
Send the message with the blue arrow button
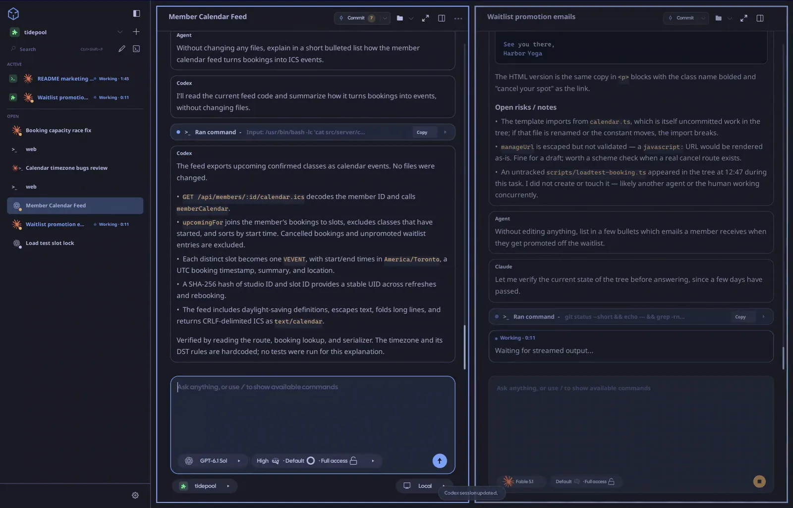pos(440,461)
